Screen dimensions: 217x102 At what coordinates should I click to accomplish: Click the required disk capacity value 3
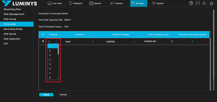click(x=192, y=41)
